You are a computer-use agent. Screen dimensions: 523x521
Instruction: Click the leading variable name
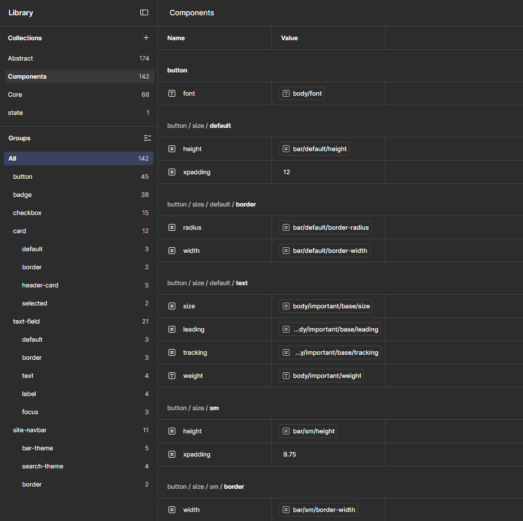[x=194, y=329]
